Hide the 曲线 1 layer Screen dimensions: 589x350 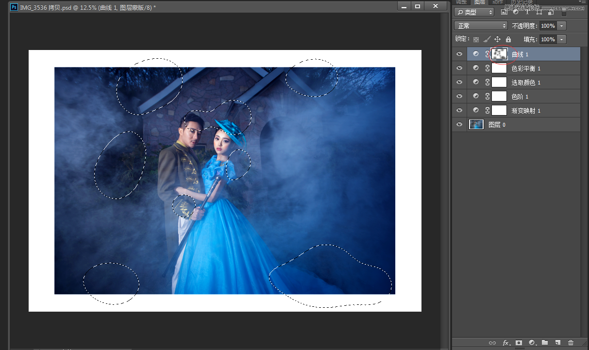[459, 54]
